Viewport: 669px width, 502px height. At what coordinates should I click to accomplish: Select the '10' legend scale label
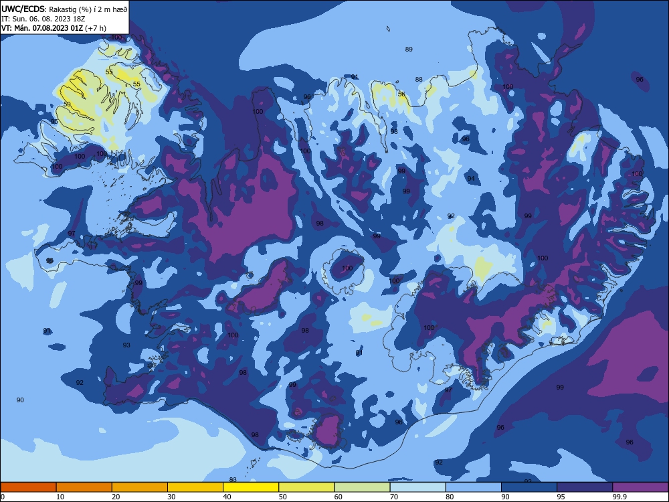tap(61, 497)
